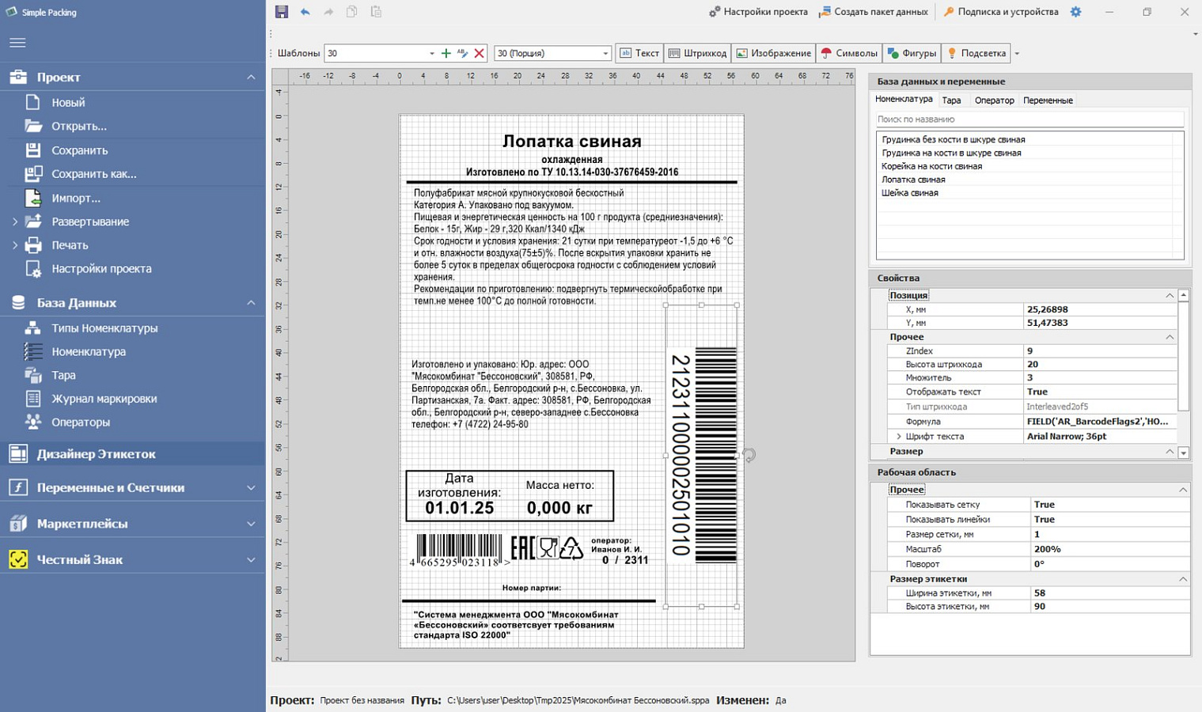Expand the Переменные и Счетчики section
This screenshot has height=712, width=1202.
point(251,488)
